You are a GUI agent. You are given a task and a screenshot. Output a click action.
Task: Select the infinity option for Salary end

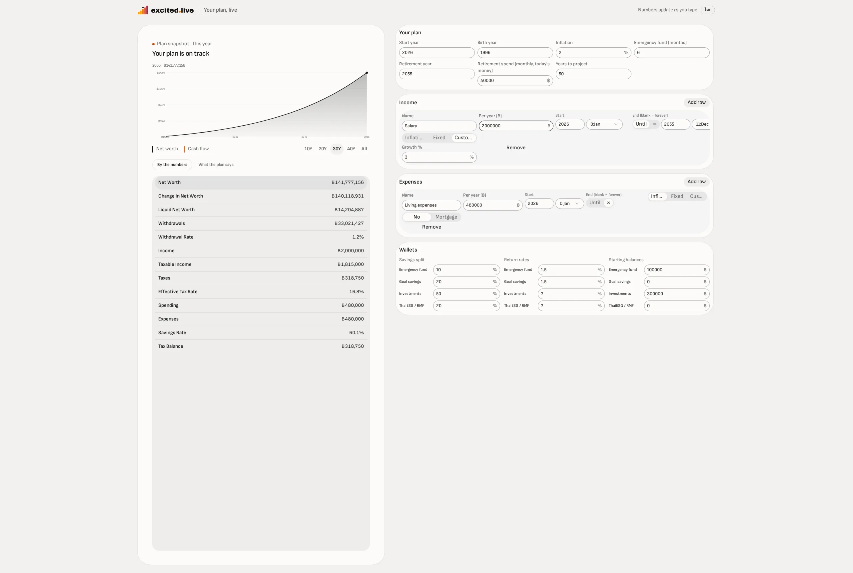click(654, 124)
